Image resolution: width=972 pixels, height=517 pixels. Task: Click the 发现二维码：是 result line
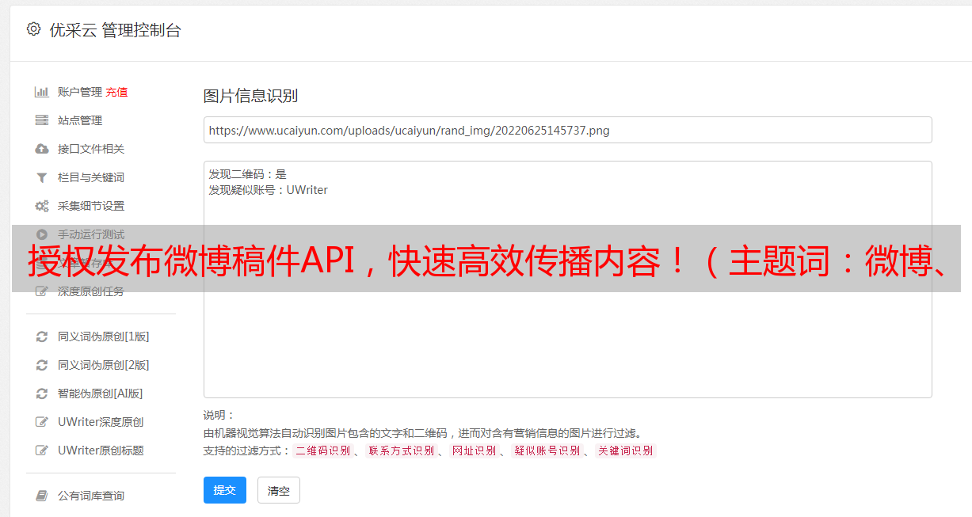(x=248, y=174)
